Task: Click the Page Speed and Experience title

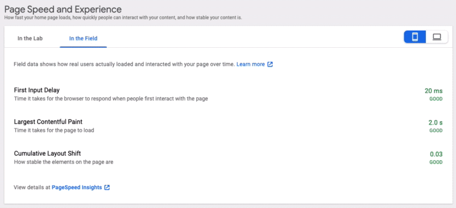Action: tap(63, 9)
